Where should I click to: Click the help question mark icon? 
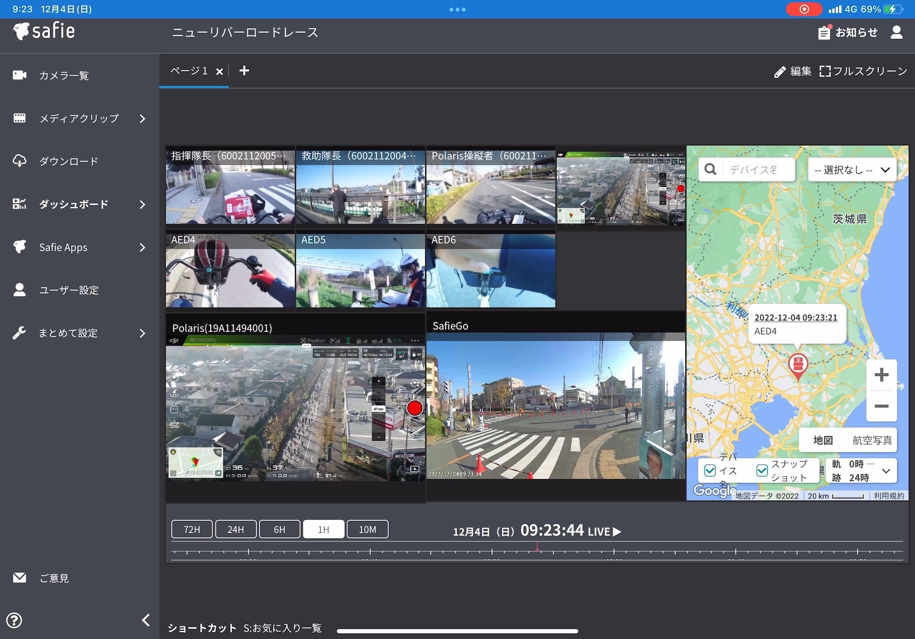pyautogui.click(x=14, y=620)
